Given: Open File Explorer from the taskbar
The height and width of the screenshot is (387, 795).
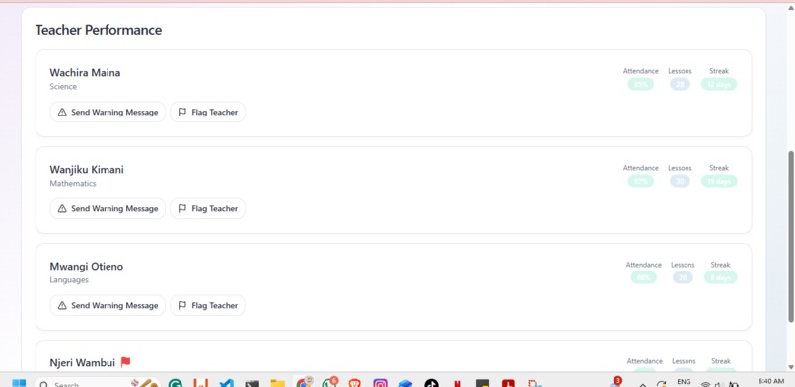Looking at the screenshot, I should click(277, 384).
